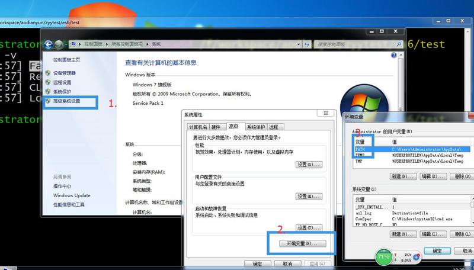Switch to the 计算机名 tab
The image size is (474, 270).
198,127
